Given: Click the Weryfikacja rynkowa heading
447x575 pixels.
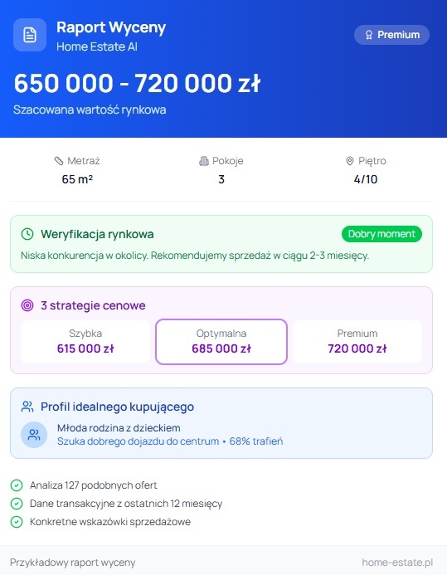Looking at the screenshot, I should point(97,234).
